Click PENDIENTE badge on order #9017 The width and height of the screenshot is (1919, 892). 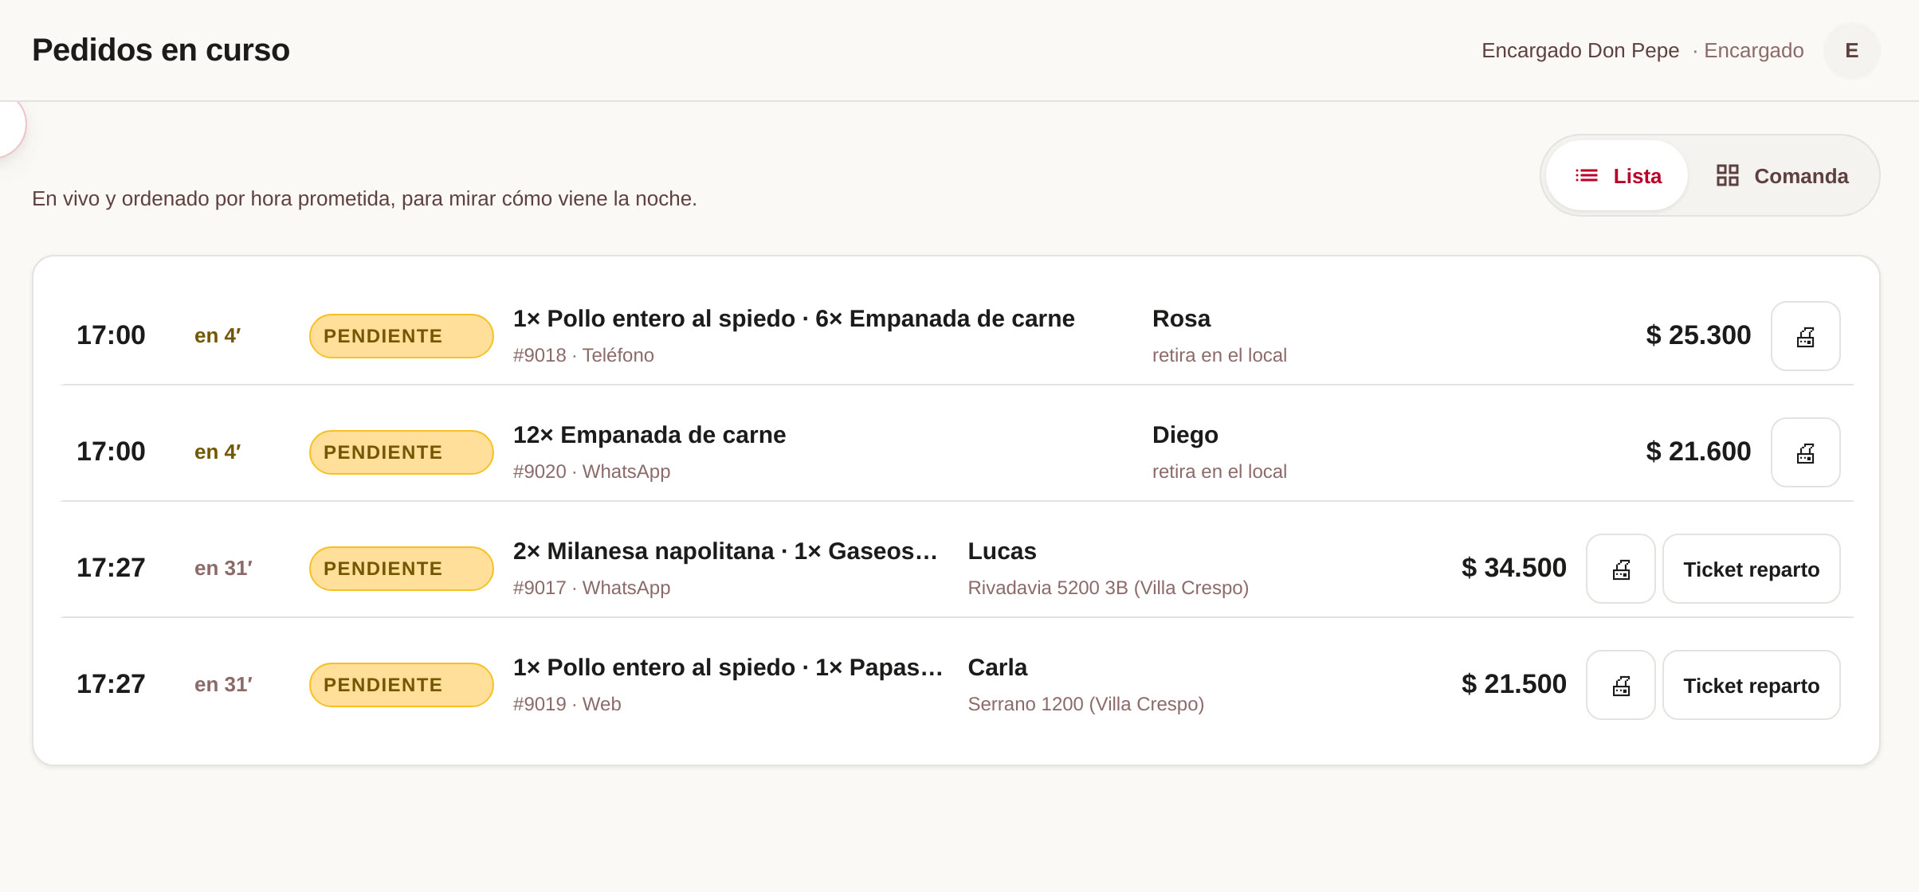(x=402, y=569)
